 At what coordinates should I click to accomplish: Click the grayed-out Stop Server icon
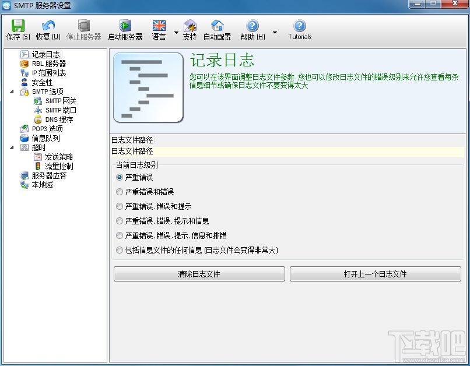coord(83,26)
